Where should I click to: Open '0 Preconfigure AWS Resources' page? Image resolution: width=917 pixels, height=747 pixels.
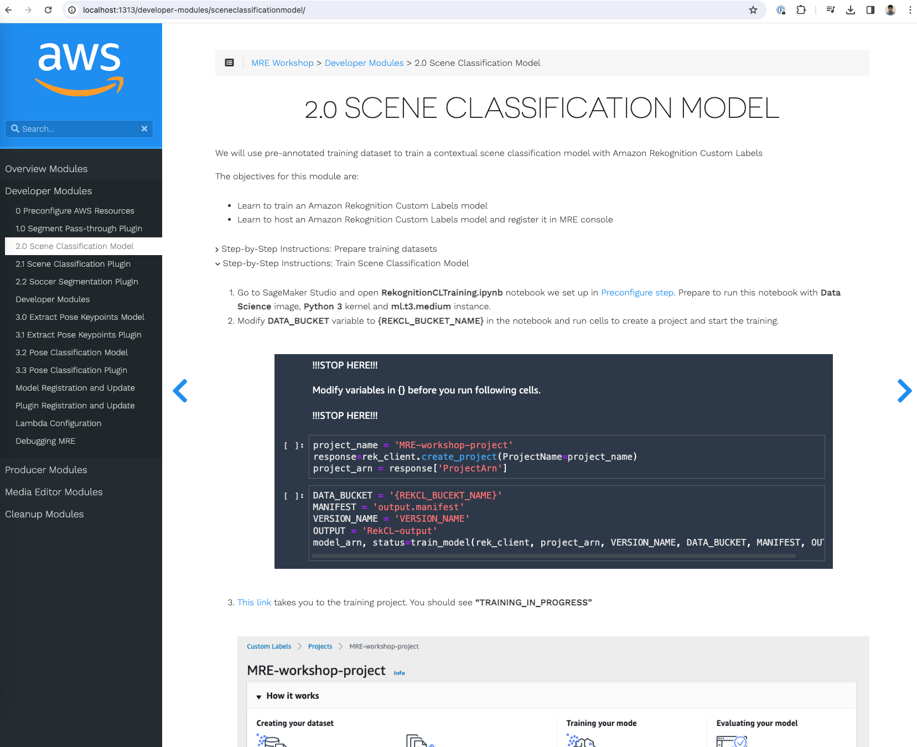75,211
